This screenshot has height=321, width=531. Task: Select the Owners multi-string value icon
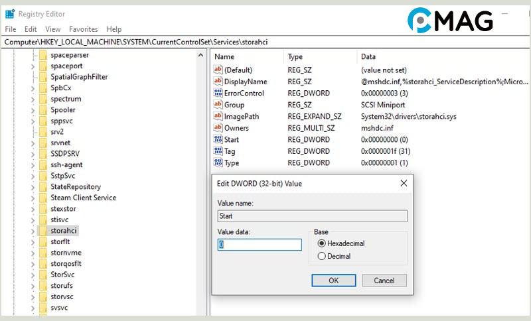218,128
